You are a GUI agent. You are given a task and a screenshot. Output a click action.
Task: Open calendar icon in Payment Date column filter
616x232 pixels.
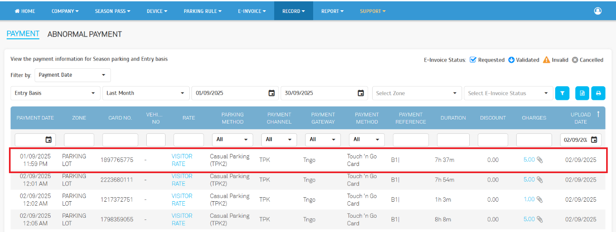49,140
